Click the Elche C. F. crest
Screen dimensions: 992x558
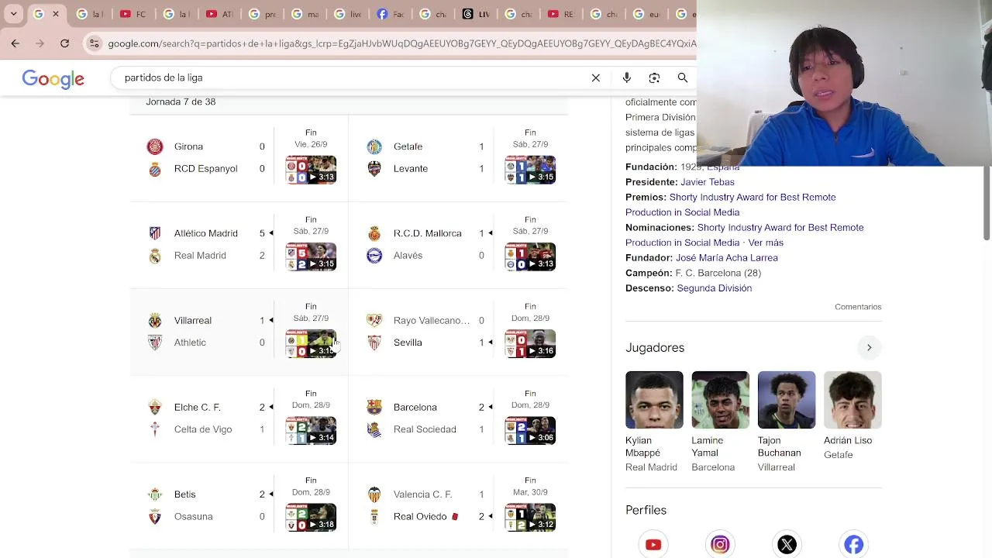coord(155,407)
